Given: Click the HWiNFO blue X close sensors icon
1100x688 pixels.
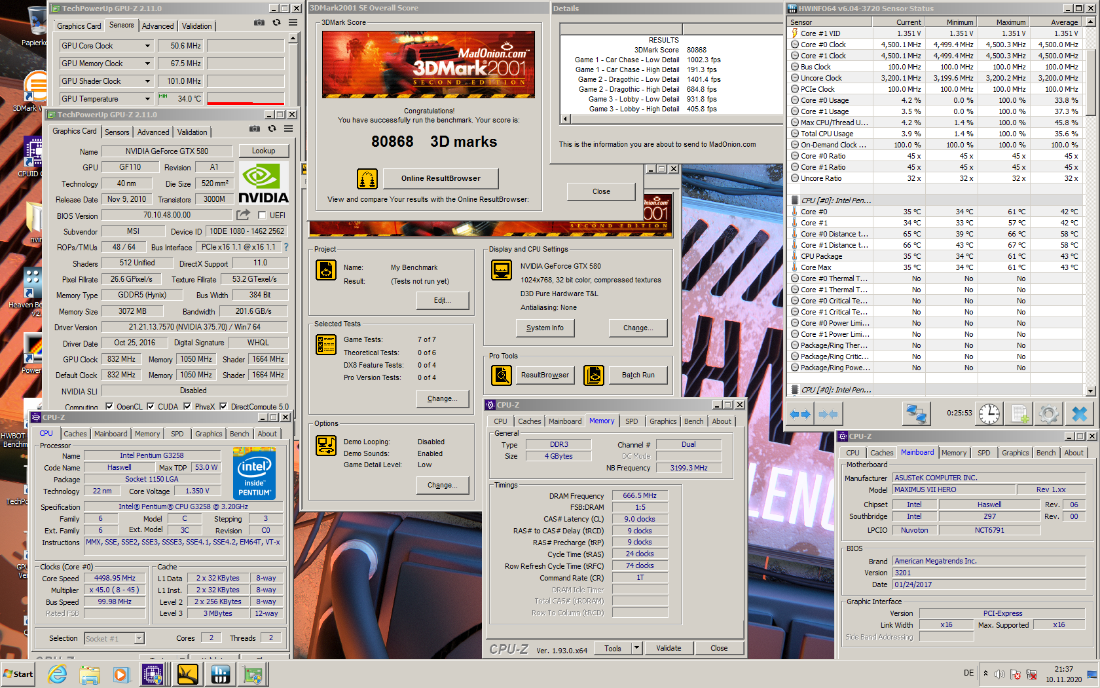Looking at the screenshot, I should pyautogui.click(x=1079, y=414).
